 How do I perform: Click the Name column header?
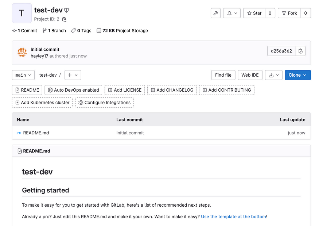(x=23, y=120)
